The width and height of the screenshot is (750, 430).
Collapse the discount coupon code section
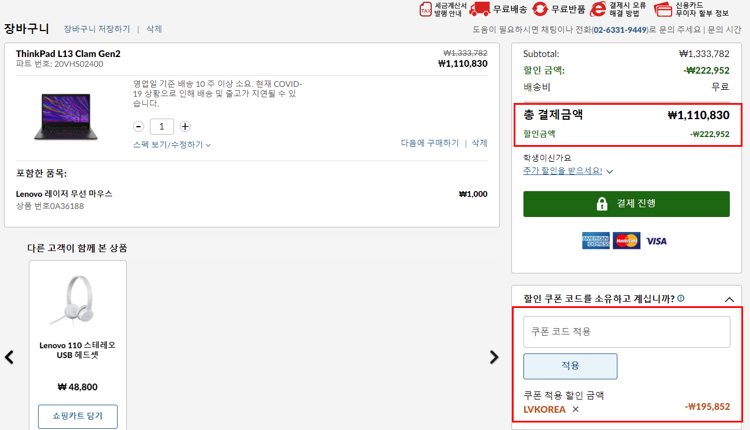[729, 299]
